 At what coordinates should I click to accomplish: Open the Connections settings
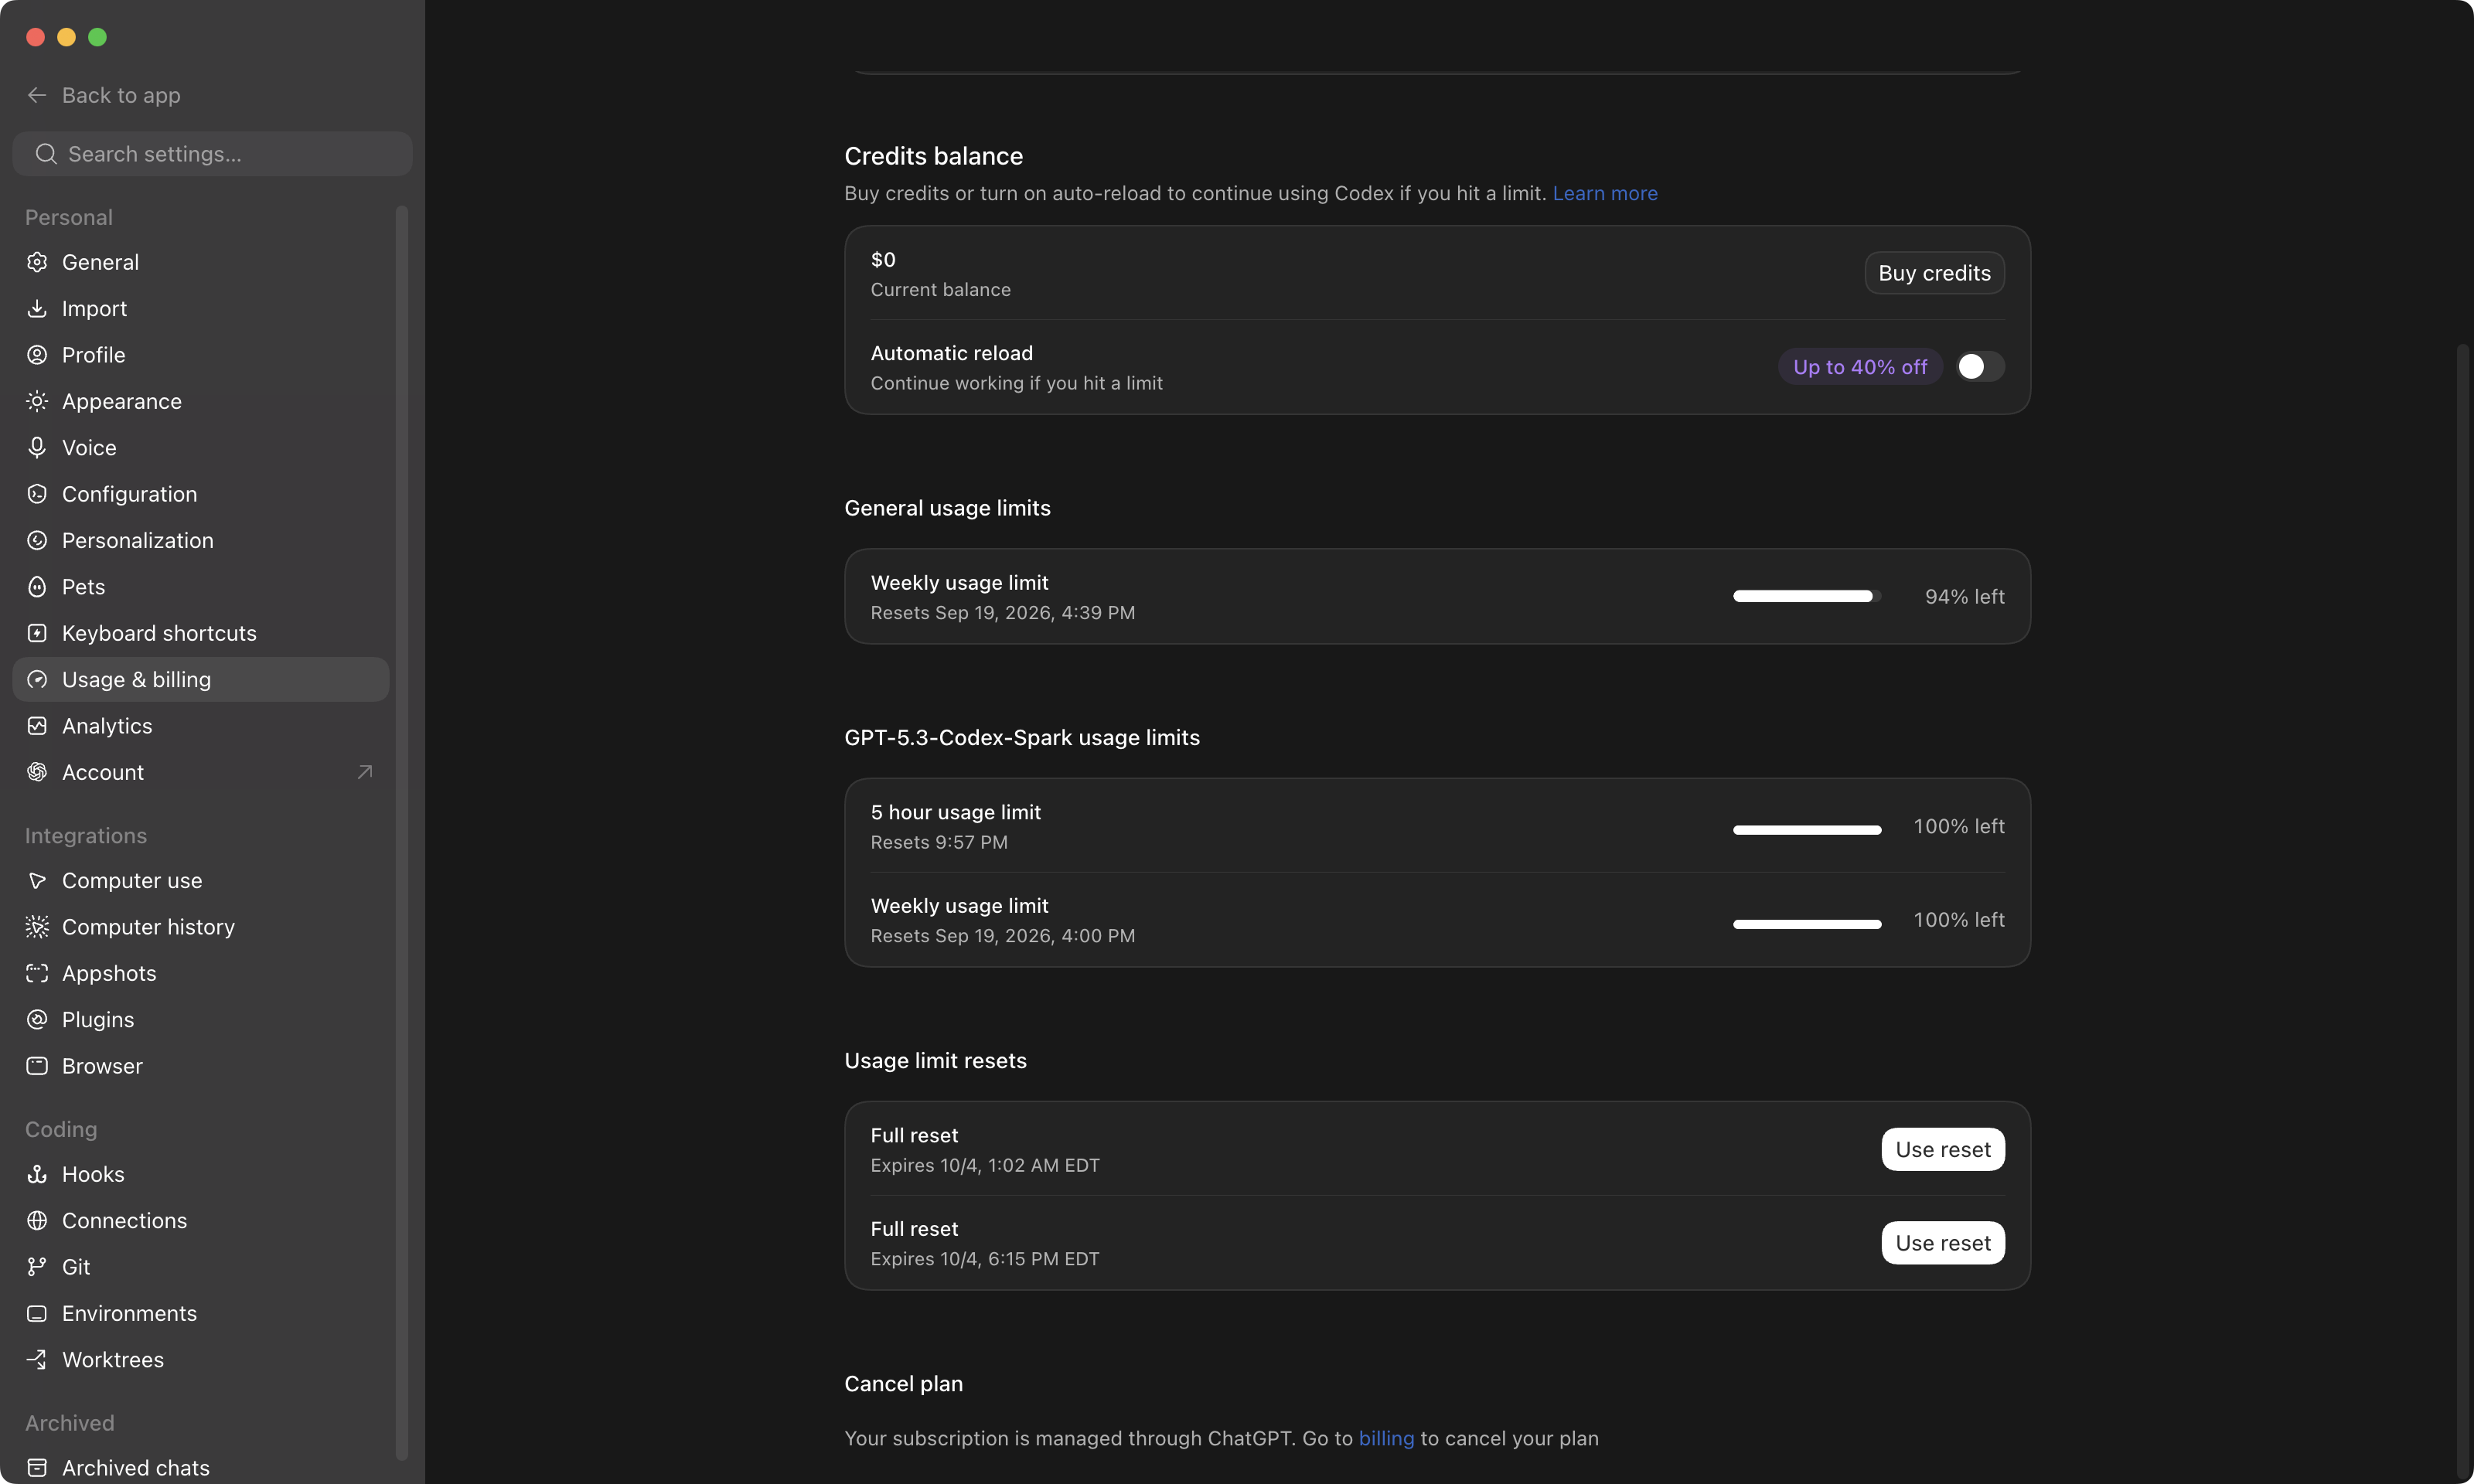(x=200, y=1220)
